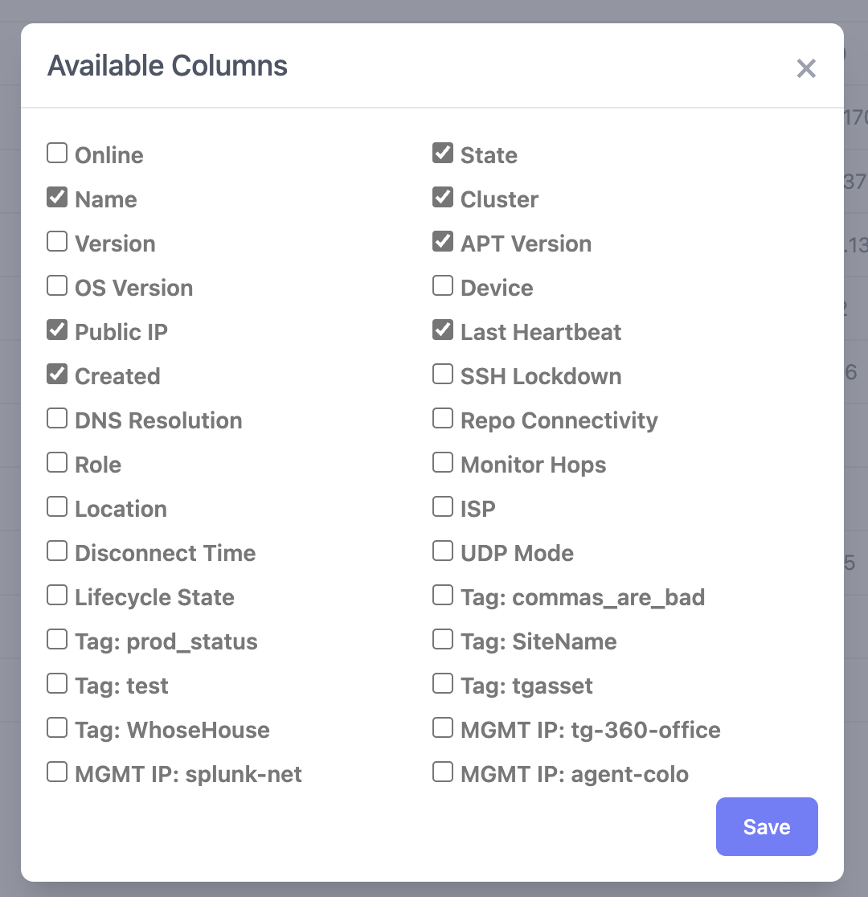
Task: Enable the Device column checkbox
Action: 443,285
